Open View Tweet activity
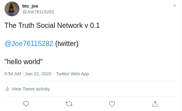Viewport: 182px width, 111px height. click(x=31, y=89)
